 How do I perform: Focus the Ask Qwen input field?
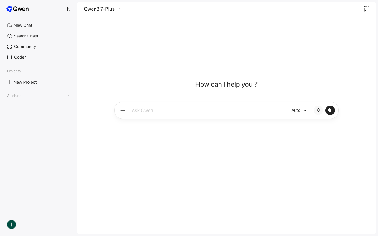[208, 110]
